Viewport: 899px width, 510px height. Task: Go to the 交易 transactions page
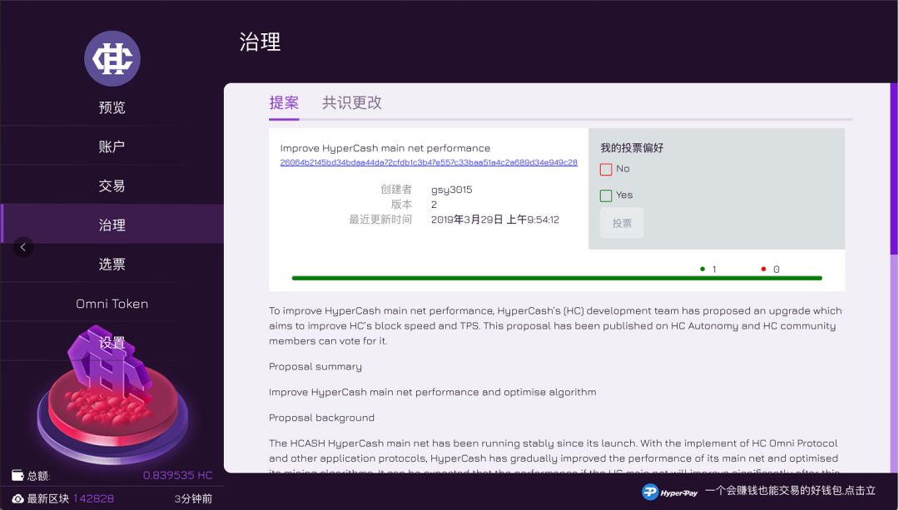(x=112, y=186)
